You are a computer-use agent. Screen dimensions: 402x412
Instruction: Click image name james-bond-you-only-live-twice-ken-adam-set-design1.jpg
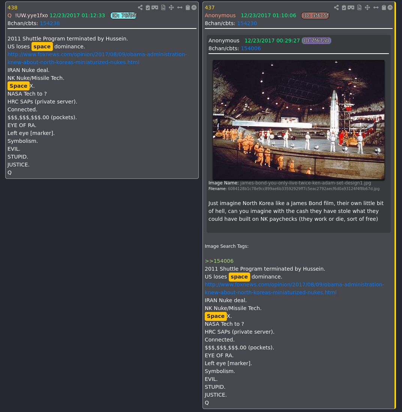point(306,183)
